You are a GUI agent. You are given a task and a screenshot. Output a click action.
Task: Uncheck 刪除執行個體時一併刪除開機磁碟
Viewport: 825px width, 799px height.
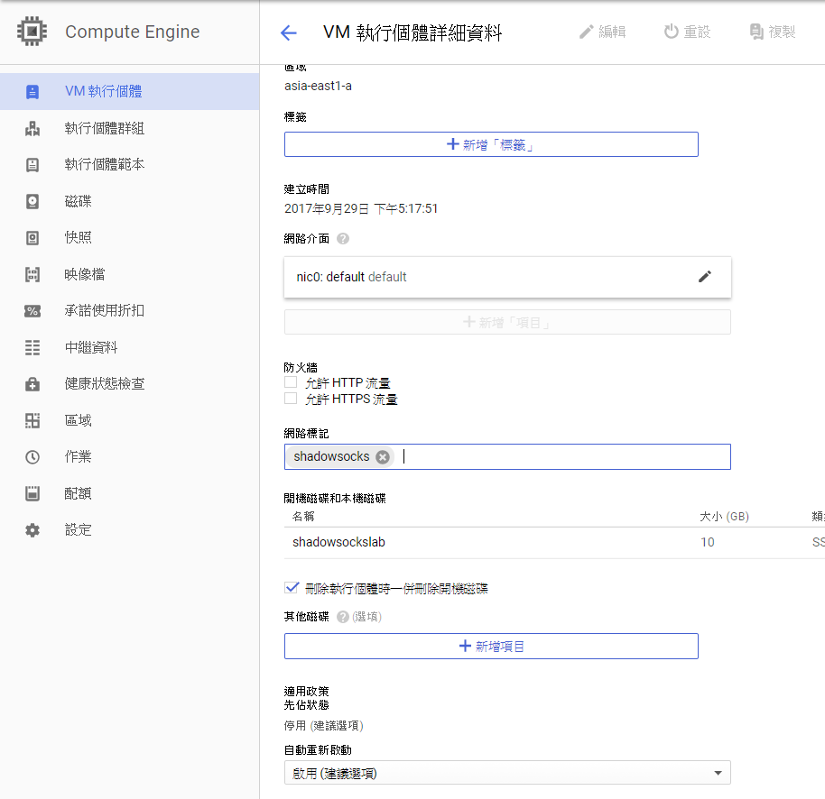292,587
